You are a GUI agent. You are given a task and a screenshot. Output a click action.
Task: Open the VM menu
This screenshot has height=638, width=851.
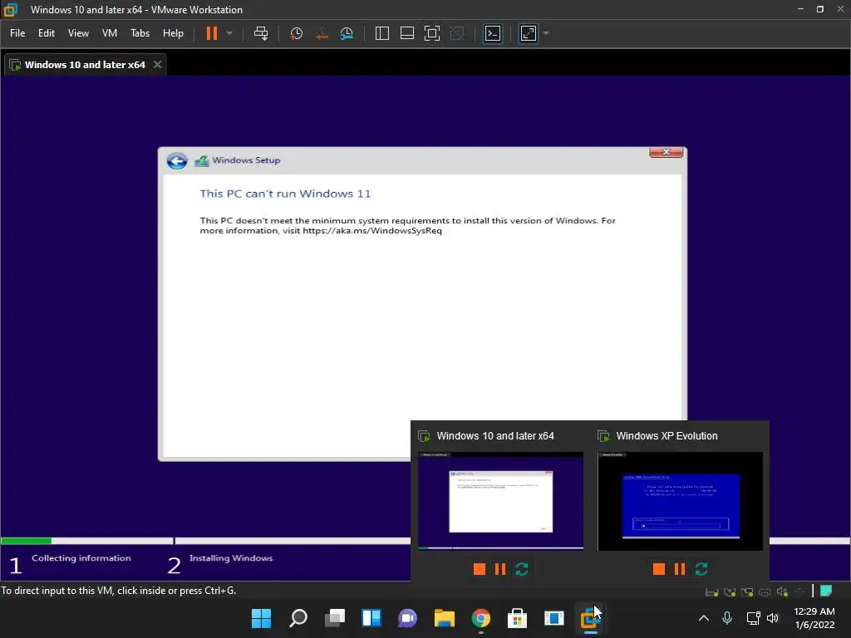110,33
